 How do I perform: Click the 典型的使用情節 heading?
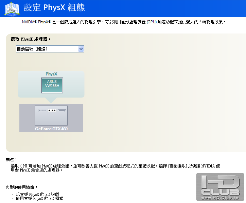(21, 187)
